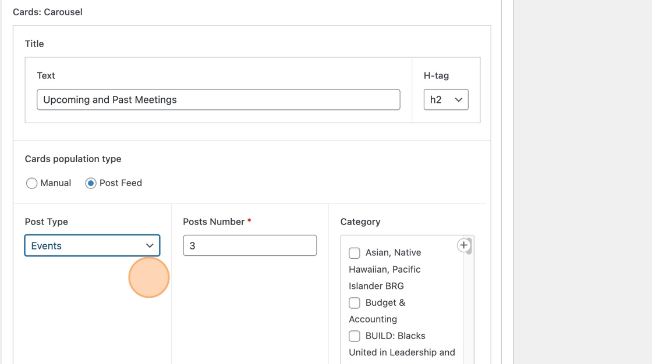Click the plus icon in Category box
This screenshot has height=364, width=652.
(x=463, y=245)
